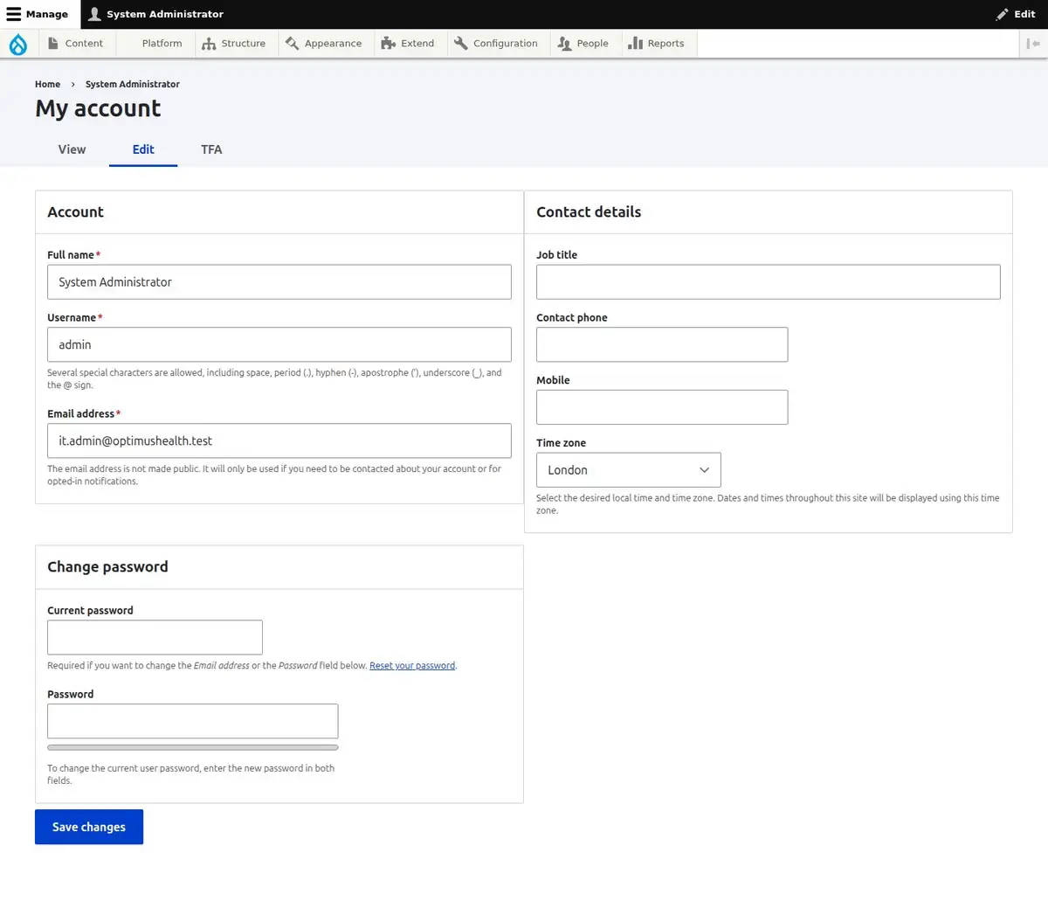The image size is (1048, 915).
Task: Click the Change password section heading
Action: [x=107, y=567]
